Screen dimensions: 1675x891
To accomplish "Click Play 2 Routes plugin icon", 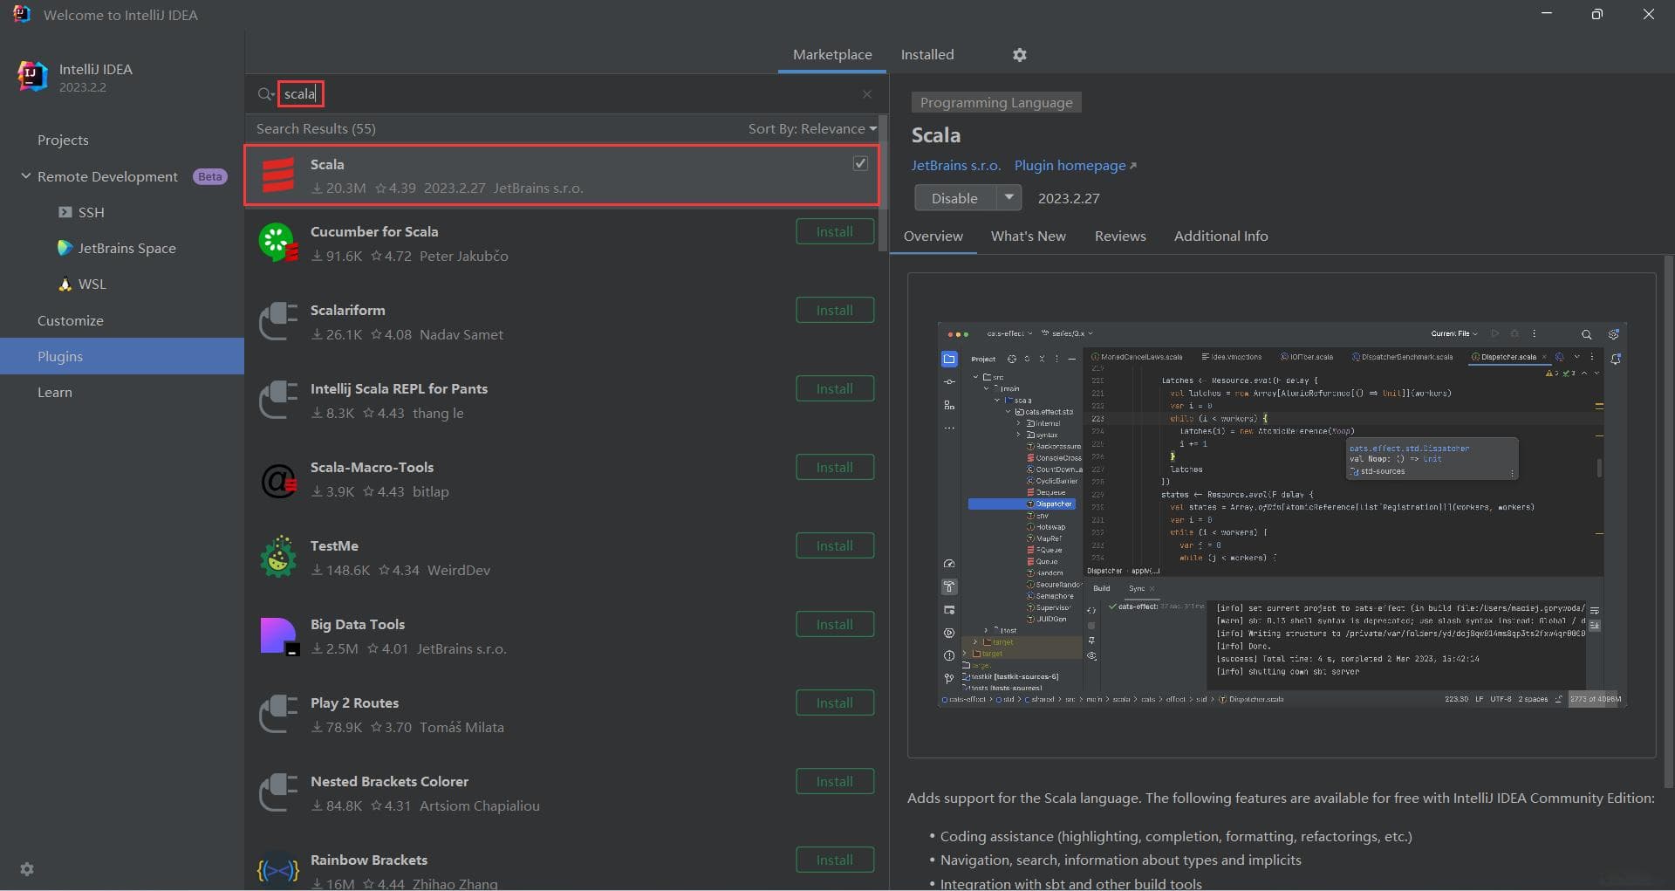I will (278, 714).
